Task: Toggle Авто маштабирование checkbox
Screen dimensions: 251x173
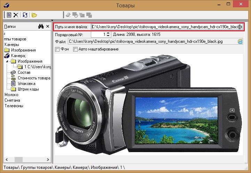Action: 75,49
